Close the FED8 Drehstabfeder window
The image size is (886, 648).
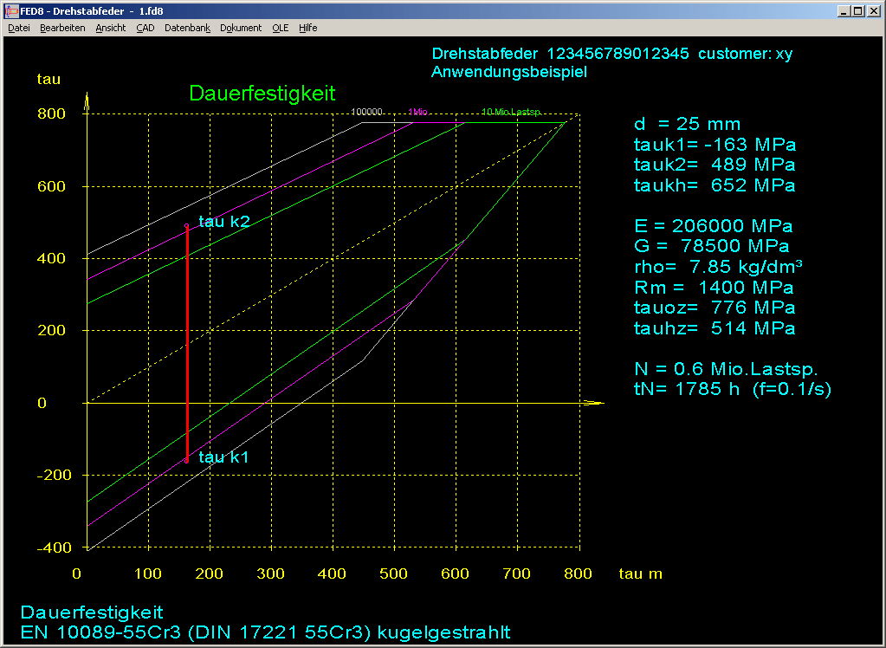[x=873, y=11]
